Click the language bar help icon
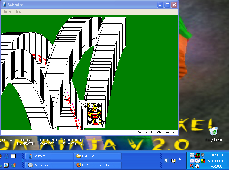Image resolution: width=229 pixels, height=170 pixels. (x=173, y=161)
